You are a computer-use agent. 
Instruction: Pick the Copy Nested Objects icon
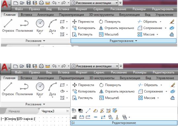(x=110, y=117)
